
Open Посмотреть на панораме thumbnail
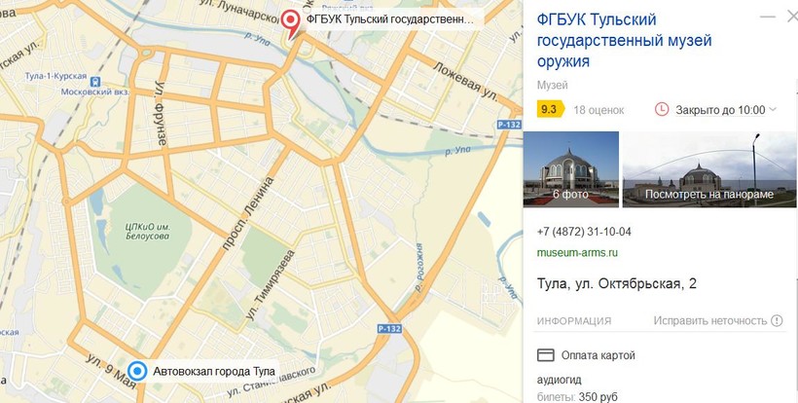pyautogui.click(x=709, y=169)
